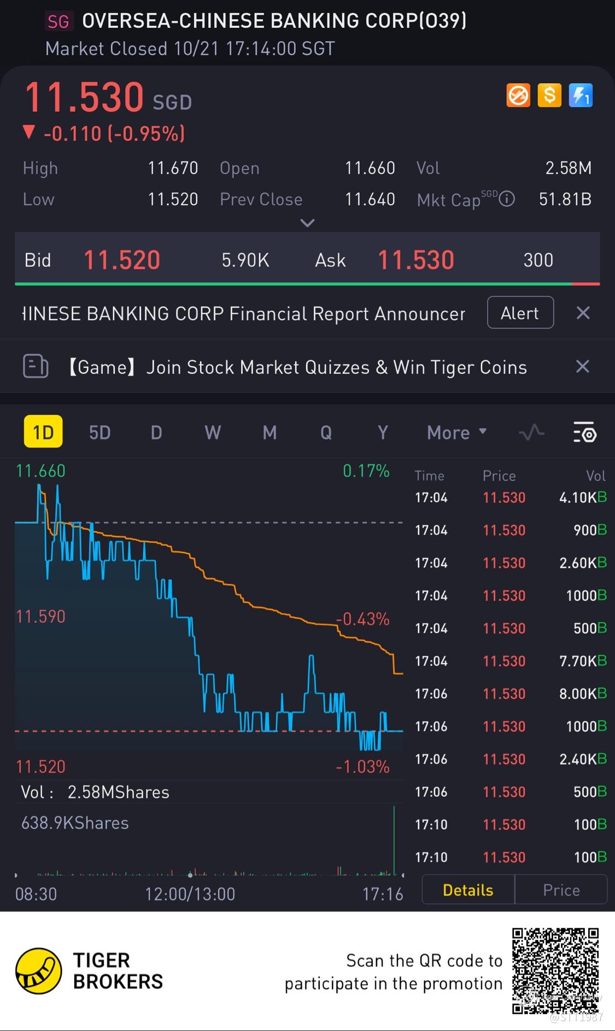The image size is (615, 1031).
Task: Select the 1D chart period tab
Action: [43, 432]
